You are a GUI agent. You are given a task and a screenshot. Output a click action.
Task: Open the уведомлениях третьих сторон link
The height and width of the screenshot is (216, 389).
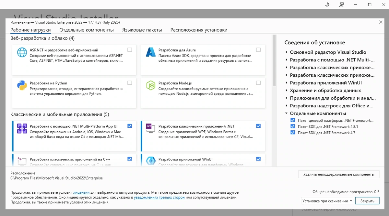[x=159, y=197]
